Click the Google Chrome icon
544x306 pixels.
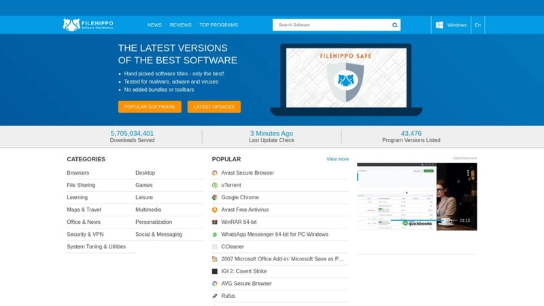pyautogui.click(x=215, y=197)
